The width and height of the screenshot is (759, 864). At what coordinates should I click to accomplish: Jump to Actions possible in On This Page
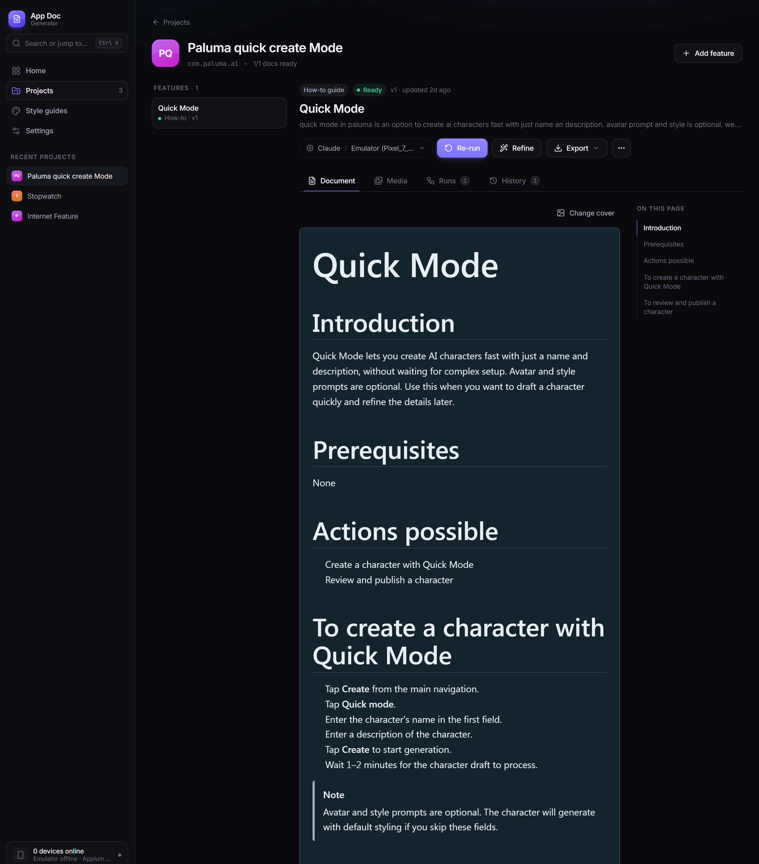669,260
